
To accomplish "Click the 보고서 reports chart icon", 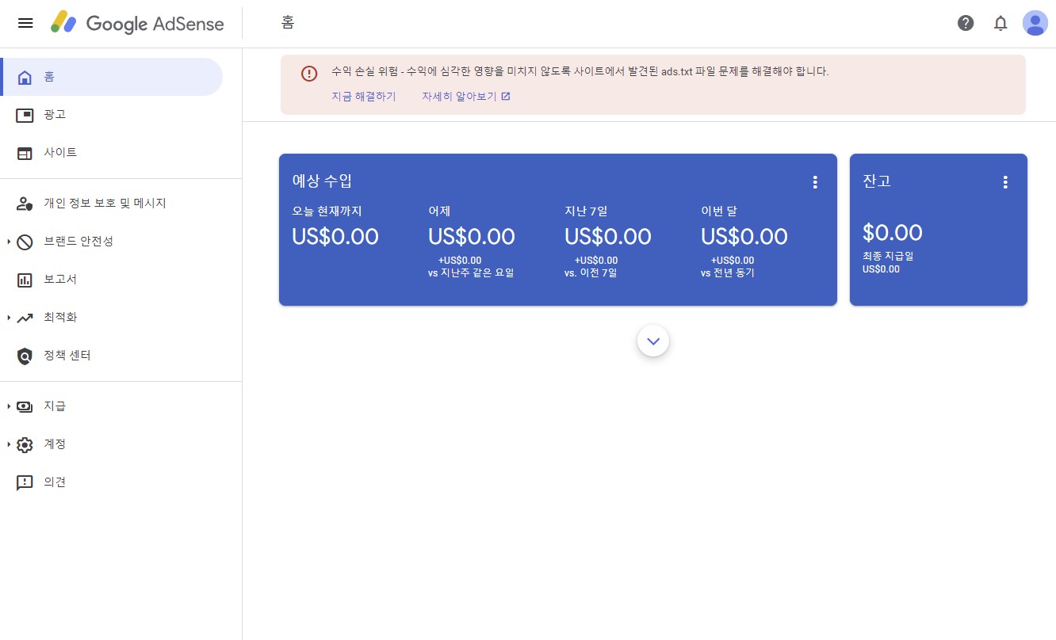I will point(25,280).
